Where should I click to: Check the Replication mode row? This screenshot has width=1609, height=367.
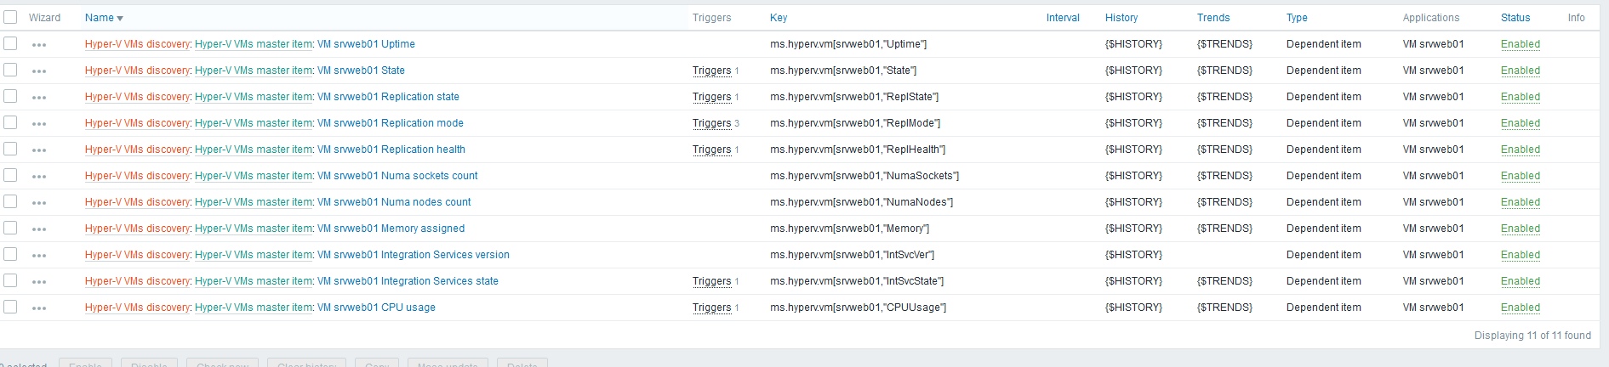[10, 122]
